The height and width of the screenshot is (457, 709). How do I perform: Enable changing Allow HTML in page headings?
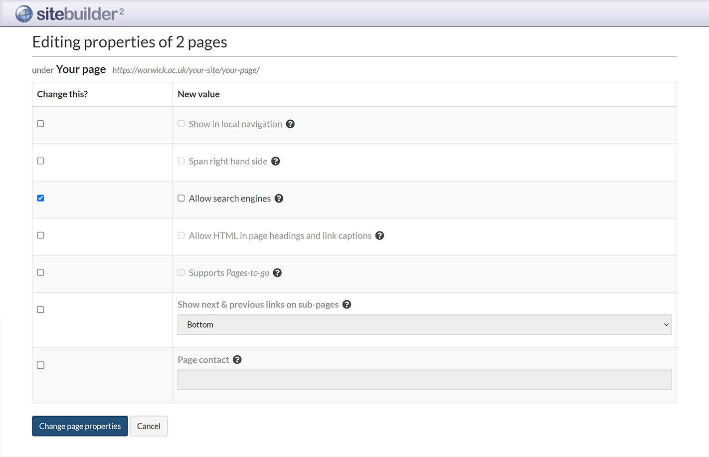point(41,235)
